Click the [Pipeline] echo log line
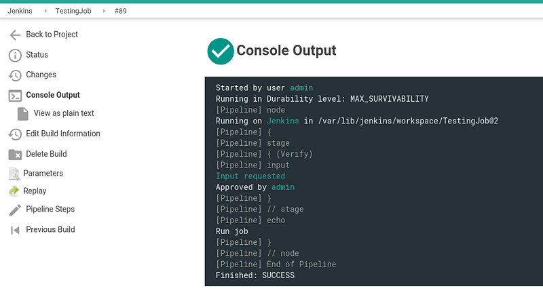This screenshot has height=293, width=543. (250, 220)
